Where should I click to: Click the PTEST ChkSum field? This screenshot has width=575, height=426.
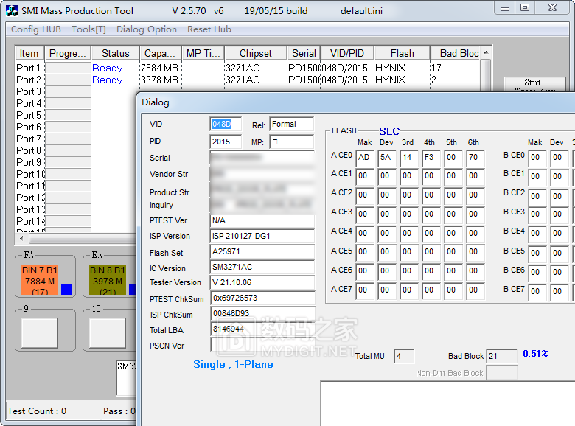tap(262, 298)
